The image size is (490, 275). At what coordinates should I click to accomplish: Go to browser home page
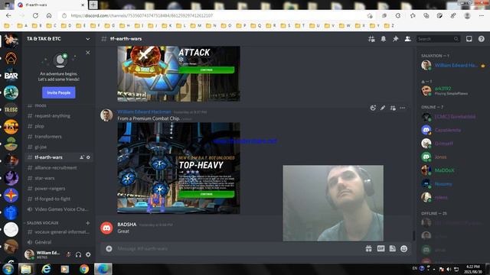pos(49,15)
